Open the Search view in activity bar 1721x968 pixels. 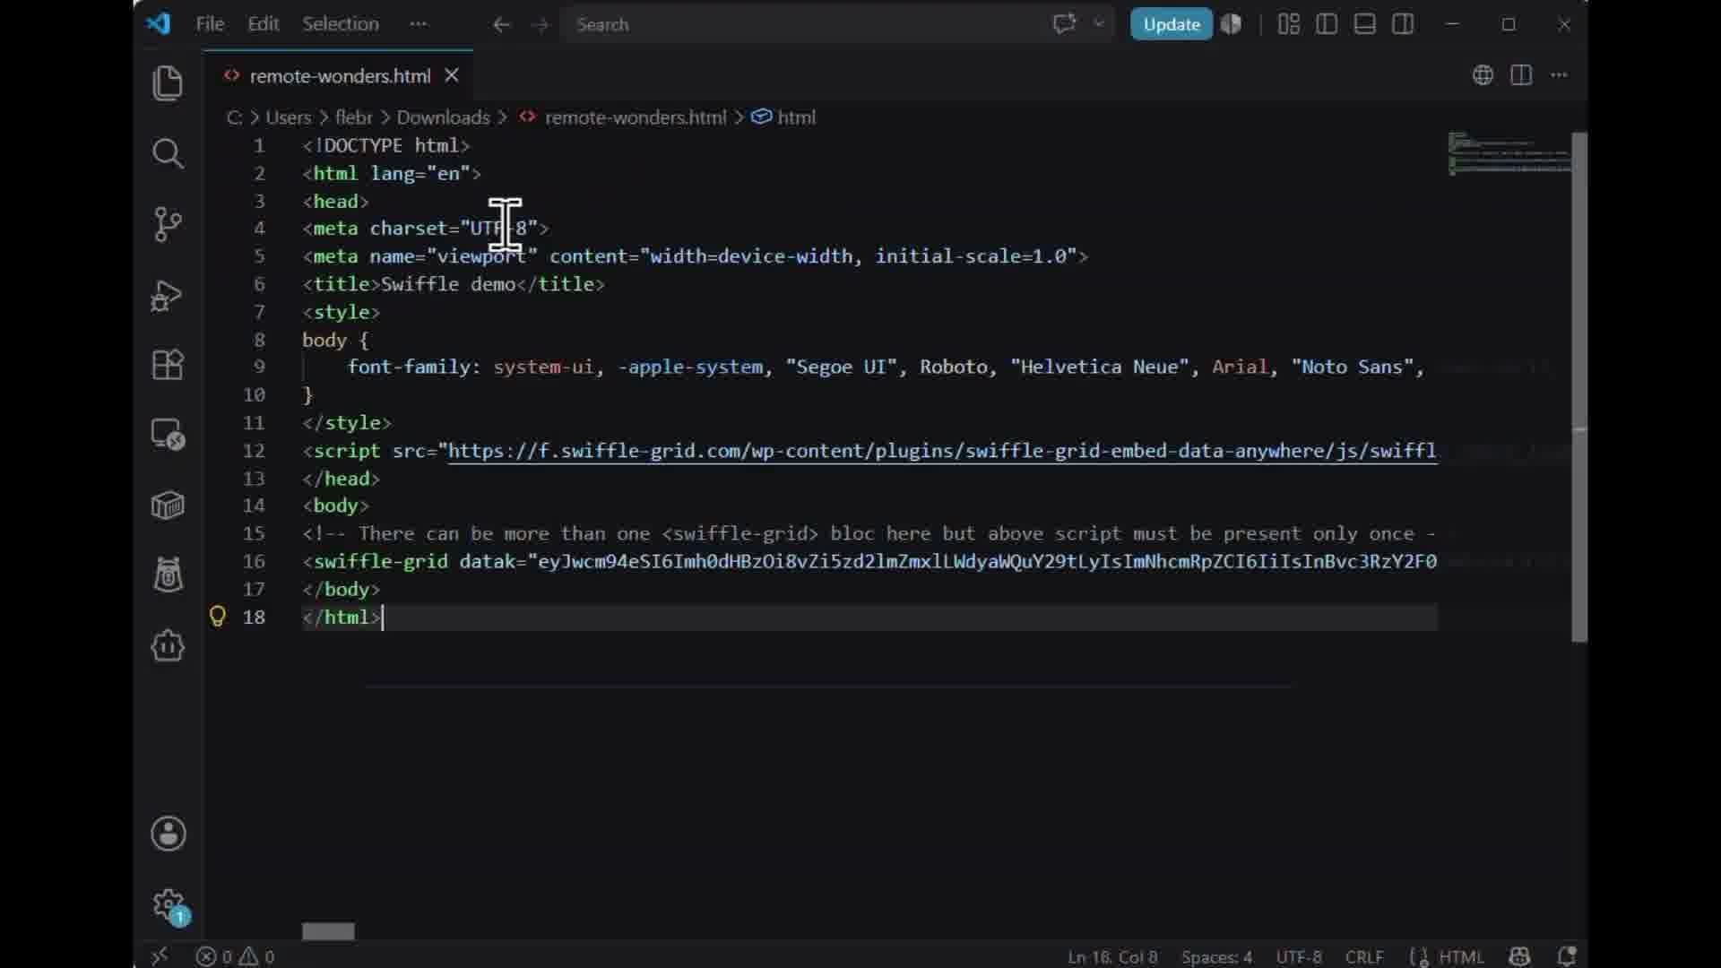tap(168, 153)
